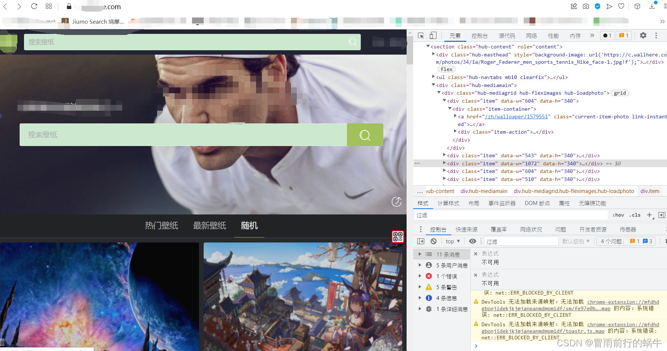The width and height of the screenshot is (667, 351).
Task: Open the 覆盖率 drawer tab
Action: [499, 229]
